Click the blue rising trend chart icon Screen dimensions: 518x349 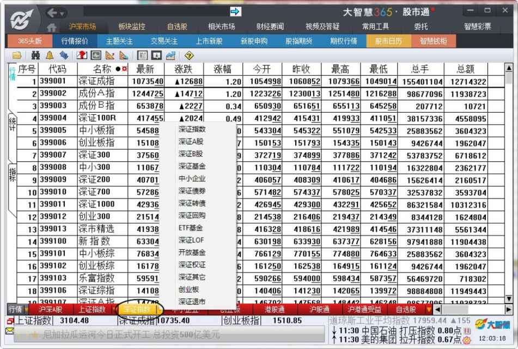[x=170, y=56]
